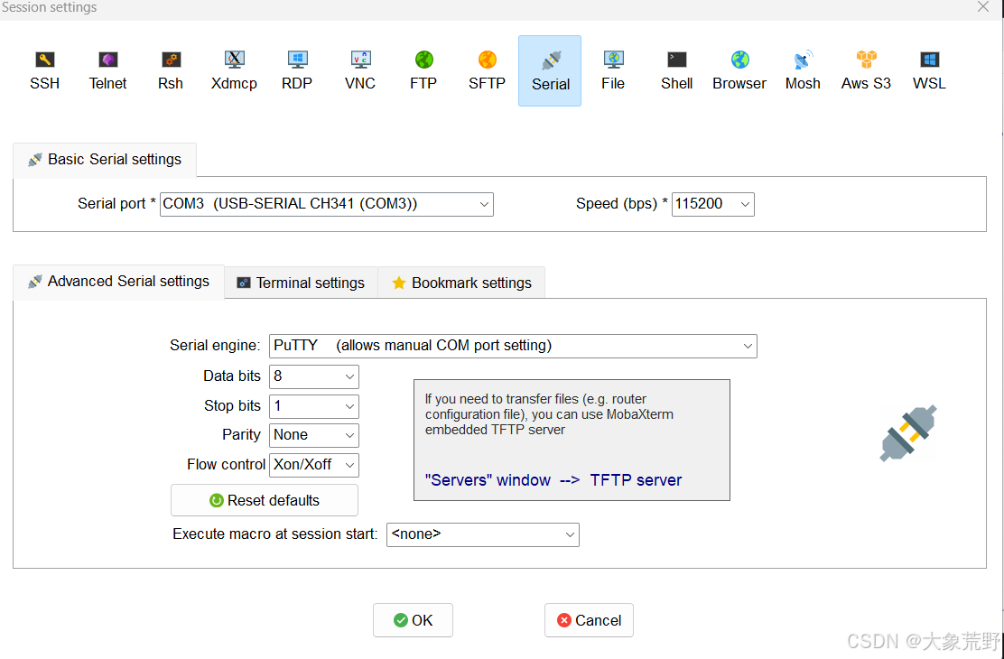Open the Stop bits dropdown
This screenshot has height=659, width=1004.
click(x=314, y=406)
